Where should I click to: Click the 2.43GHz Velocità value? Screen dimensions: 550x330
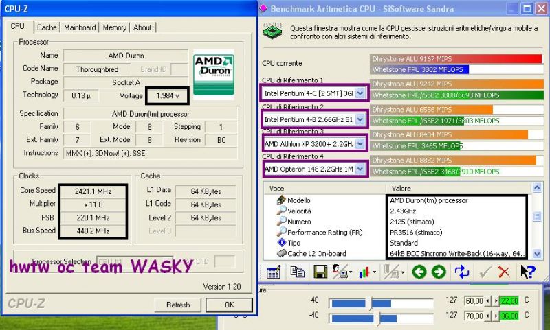pos(403,211)
